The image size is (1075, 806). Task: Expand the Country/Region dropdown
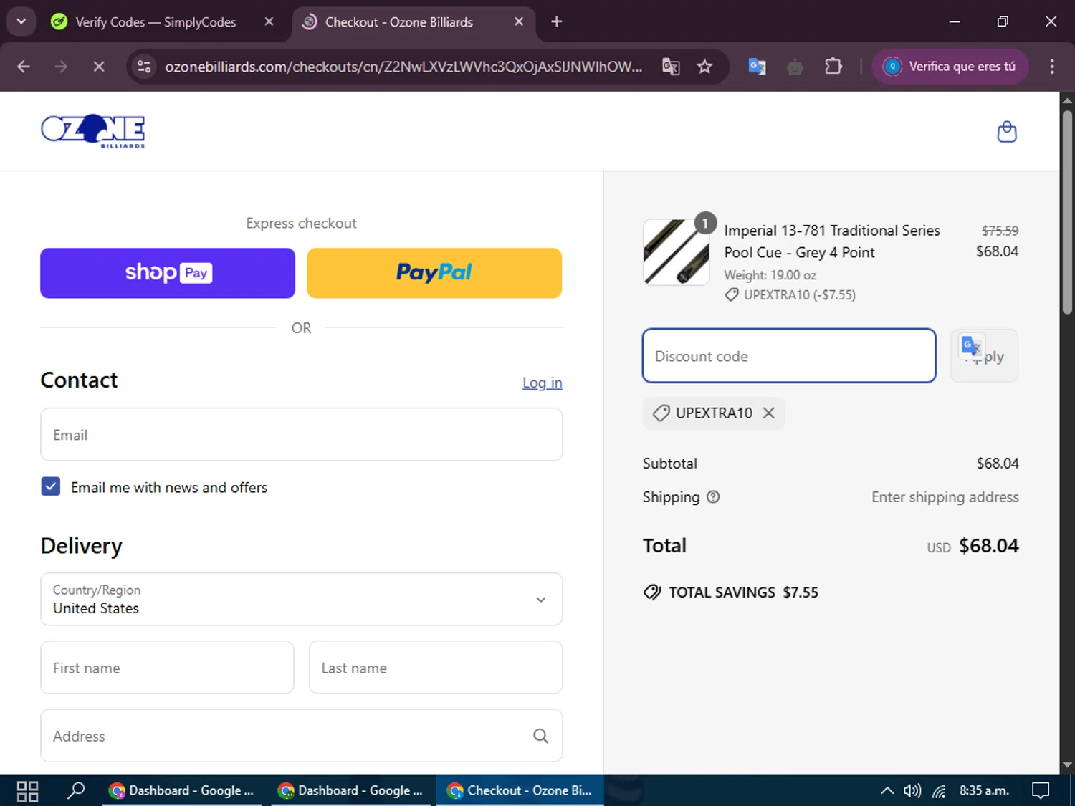pos(302,599)
